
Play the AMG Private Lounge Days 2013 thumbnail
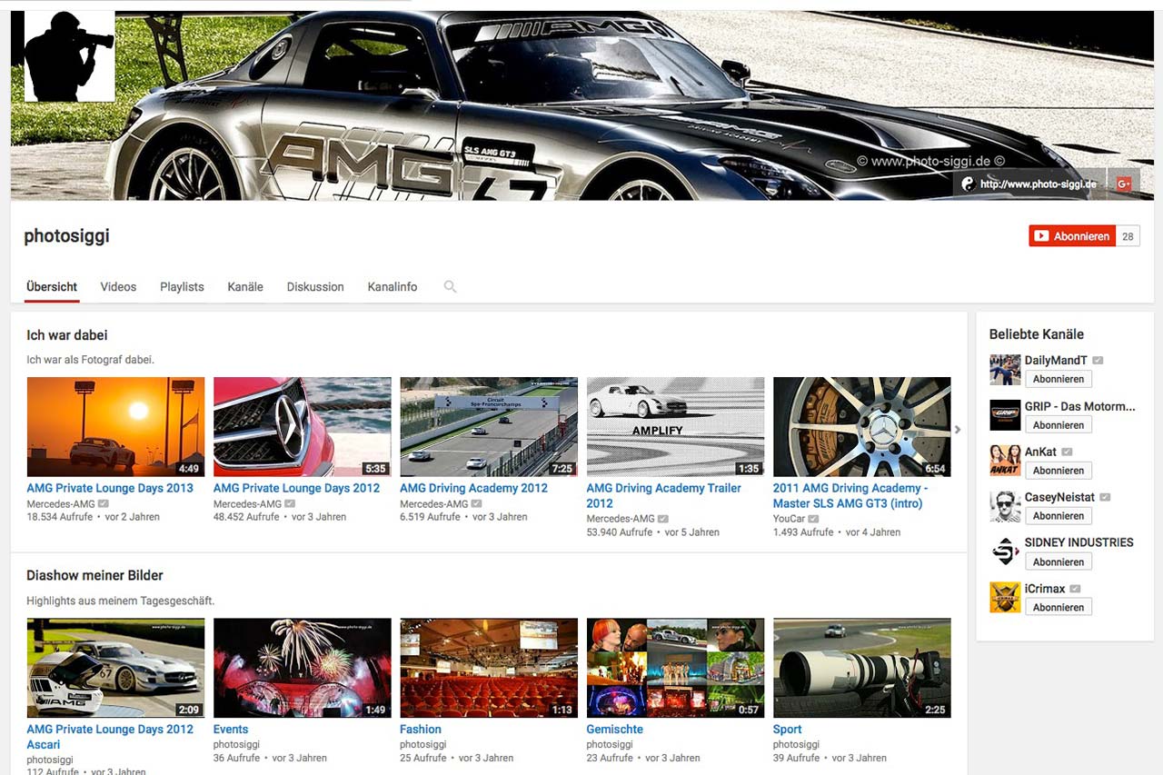click(x=115, y=427)
